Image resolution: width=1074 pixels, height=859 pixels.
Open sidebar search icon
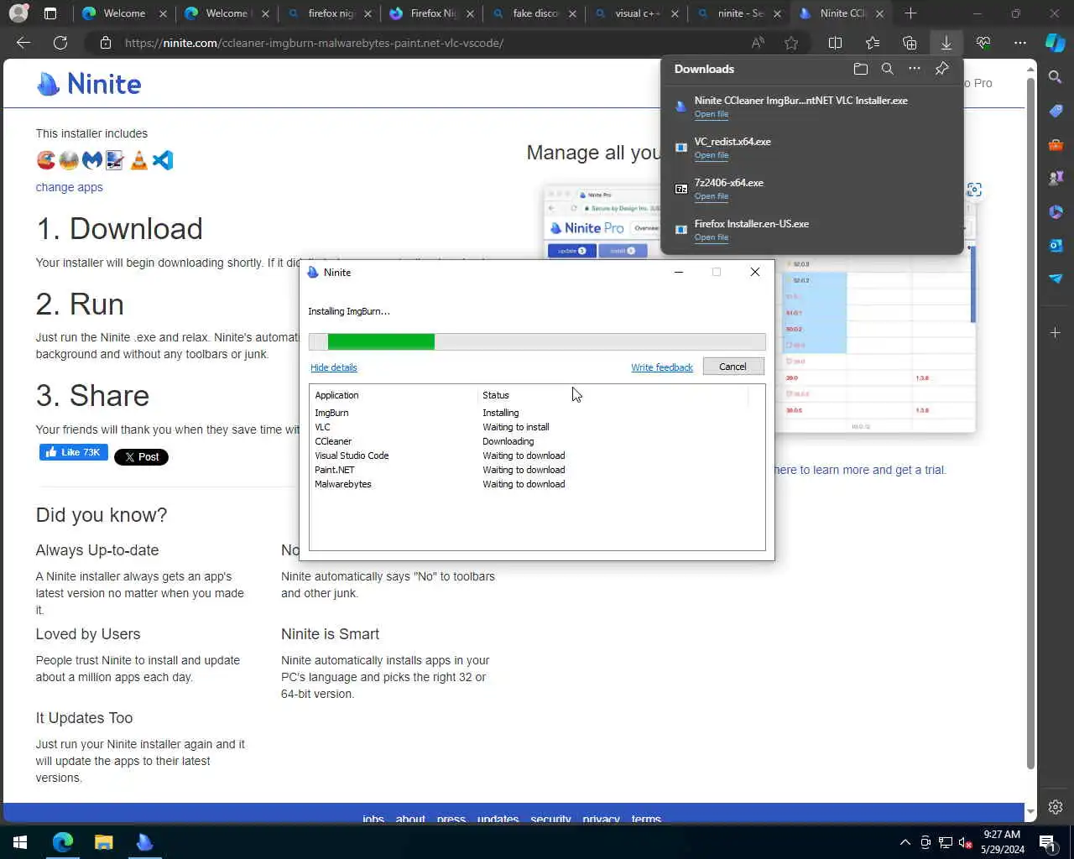point(1056,77)
